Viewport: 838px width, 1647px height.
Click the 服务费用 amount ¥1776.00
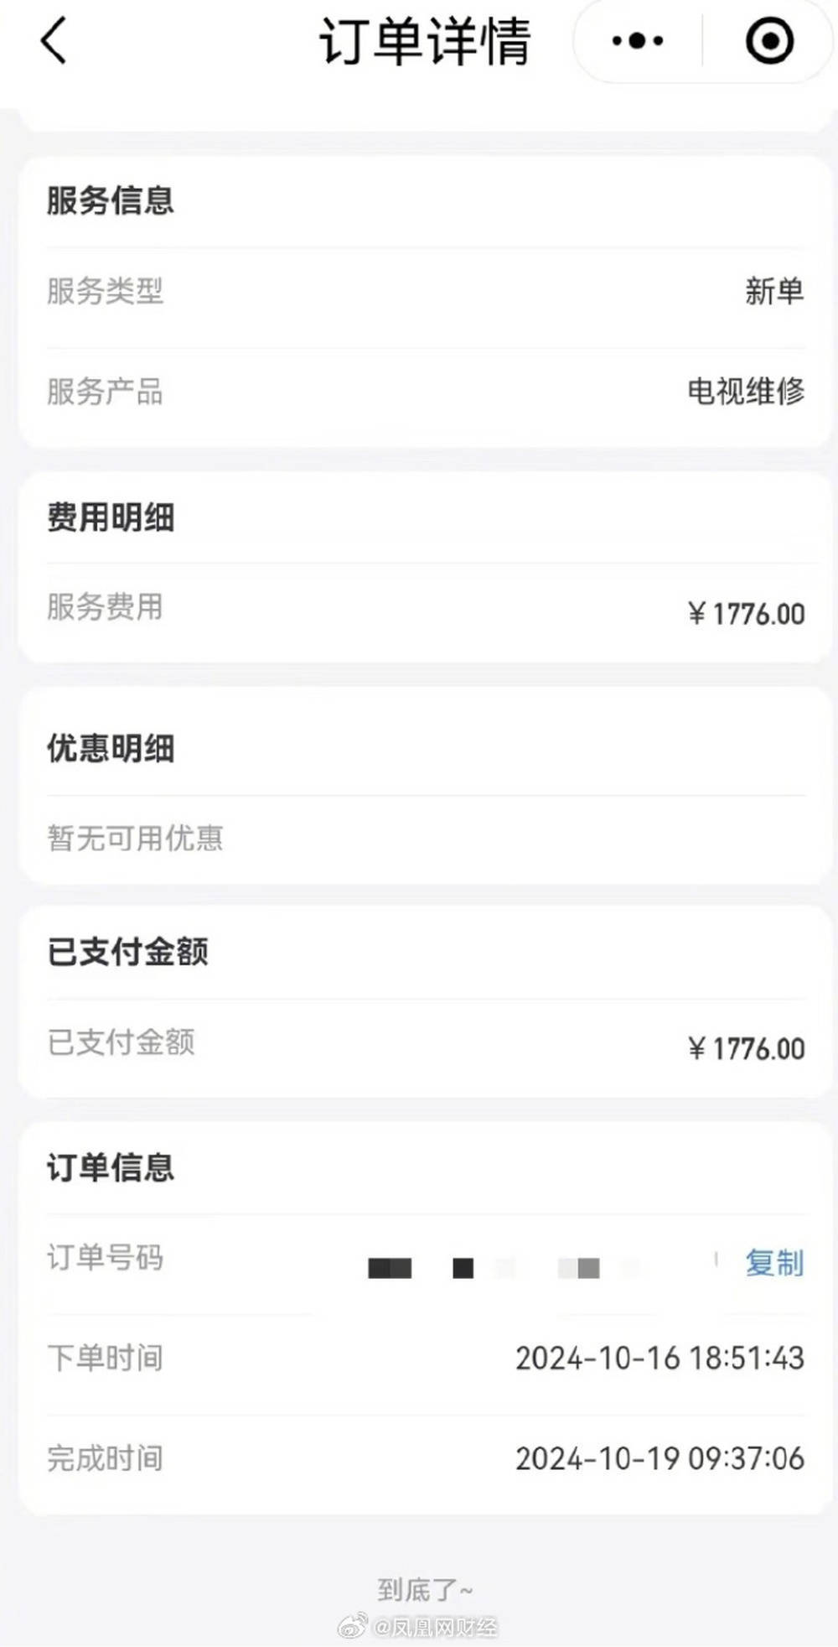click(745, 614)
